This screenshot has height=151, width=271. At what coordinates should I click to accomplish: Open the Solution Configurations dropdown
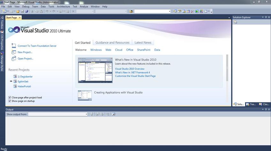[x=93, y=12]
